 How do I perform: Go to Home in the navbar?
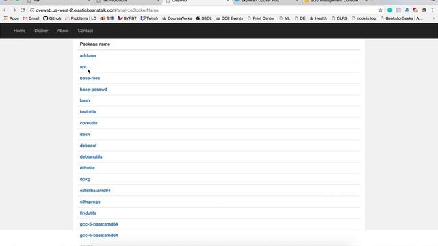[x=20, y=31]
